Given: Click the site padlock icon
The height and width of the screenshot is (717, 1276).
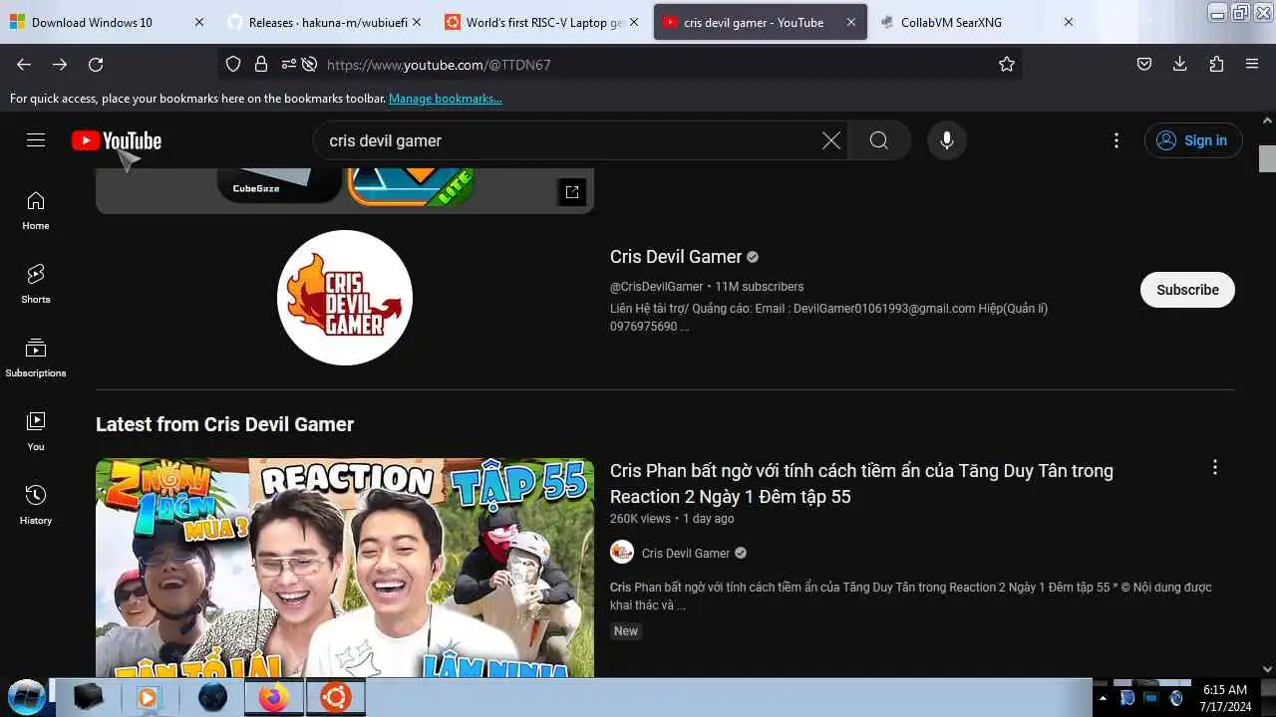Looking at the screenshot, I should click(x=261, y=64).
